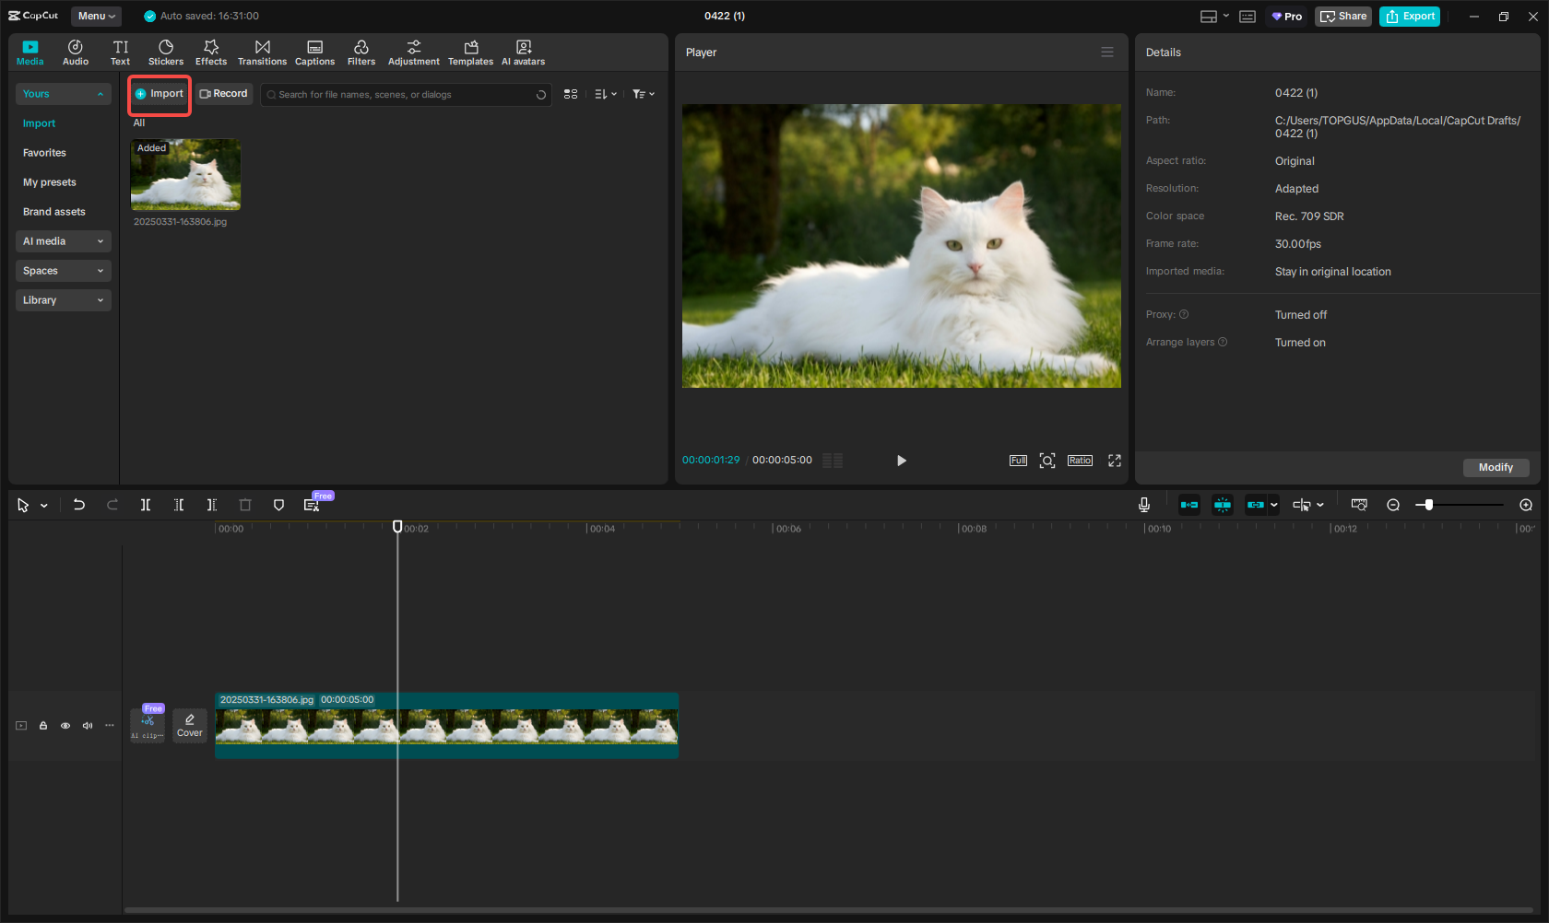The image size is (1549, 923).
Task: Delete selected clip with trash icon
Action: click(245, 505)
